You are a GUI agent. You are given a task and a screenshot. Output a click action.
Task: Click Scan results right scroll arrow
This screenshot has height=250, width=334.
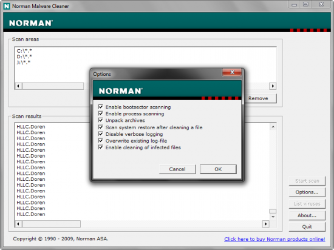point(265,224)
